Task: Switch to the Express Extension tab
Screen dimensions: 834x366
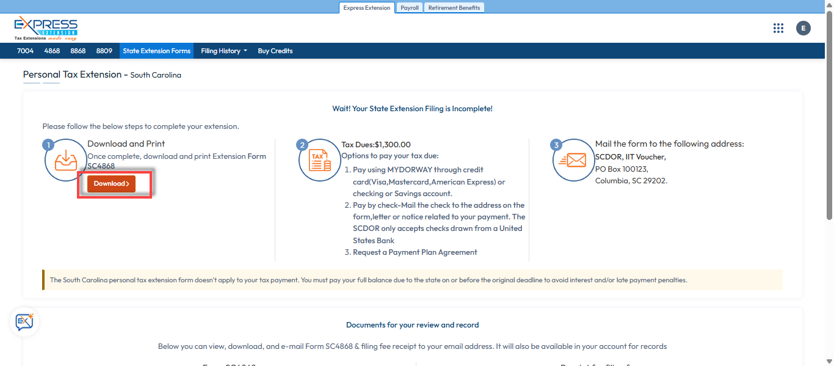Action: click(x=366, y=8)
